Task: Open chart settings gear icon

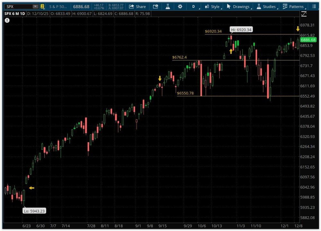Action: (x=180, y=6)
